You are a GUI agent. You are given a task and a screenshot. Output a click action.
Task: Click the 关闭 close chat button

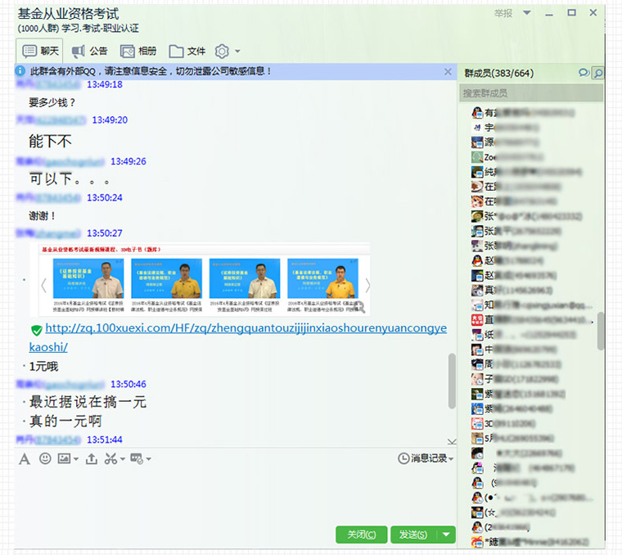[x=361, y=535]
